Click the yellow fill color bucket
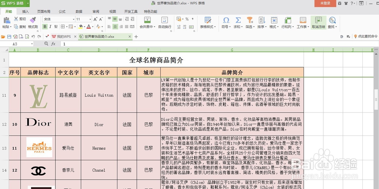This screenshot has width=379, height=189. coord(81,26)
